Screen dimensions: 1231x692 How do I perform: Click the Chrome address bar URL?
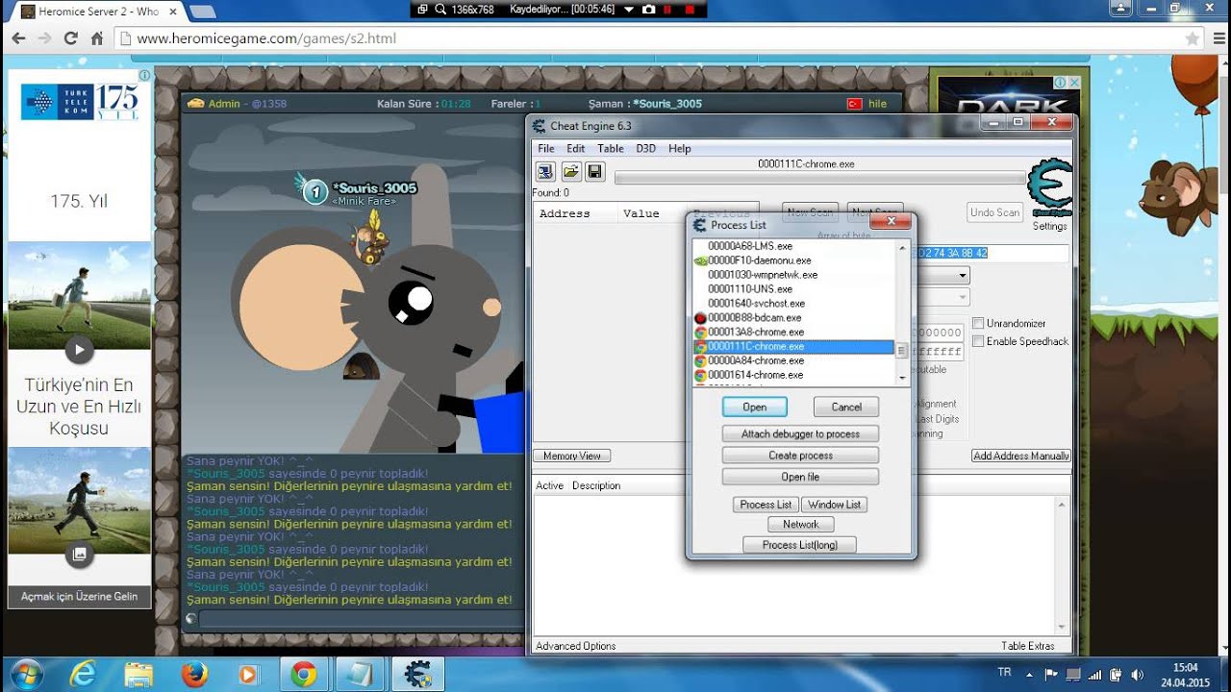tap(266, 38)
